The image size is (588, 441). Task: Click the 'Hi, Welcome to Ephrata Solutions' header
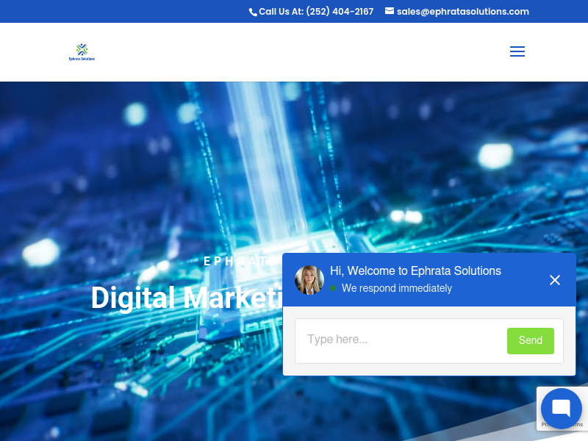(415, 271)
